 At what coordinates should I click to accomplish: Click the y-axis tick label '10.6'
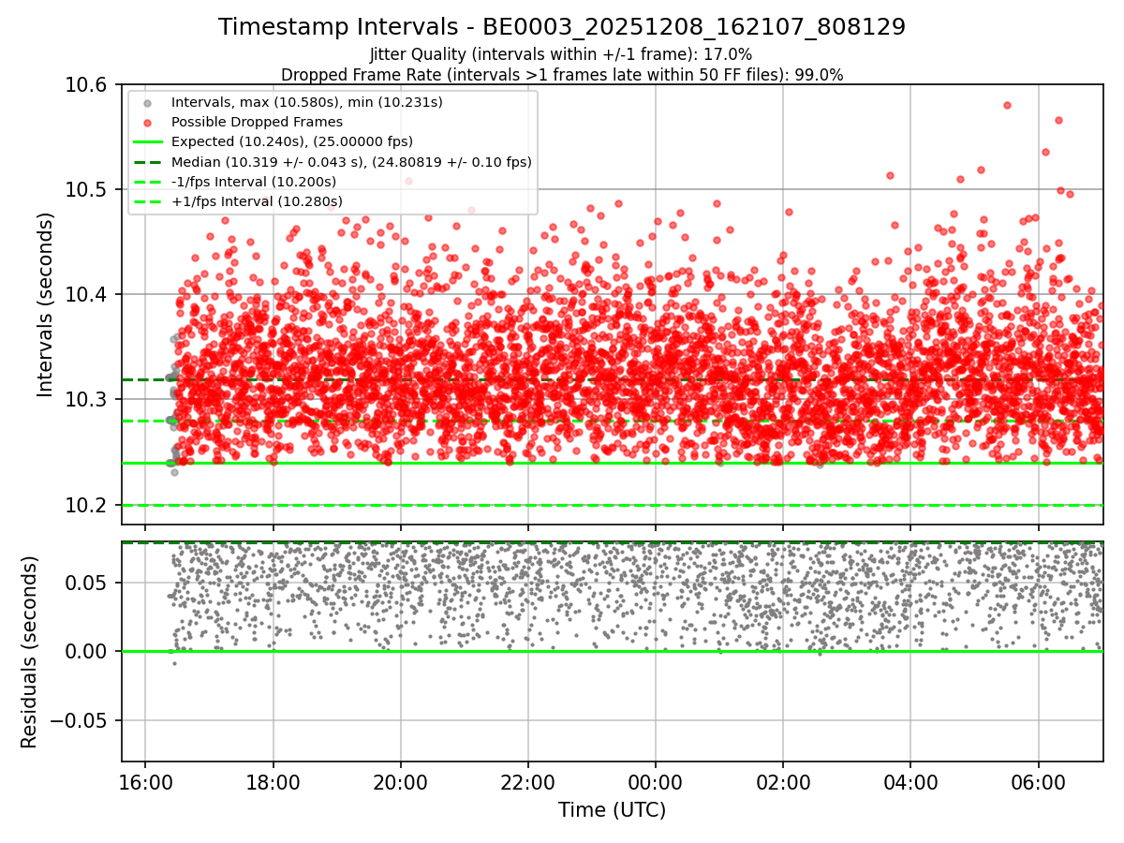tap(88, 85)
